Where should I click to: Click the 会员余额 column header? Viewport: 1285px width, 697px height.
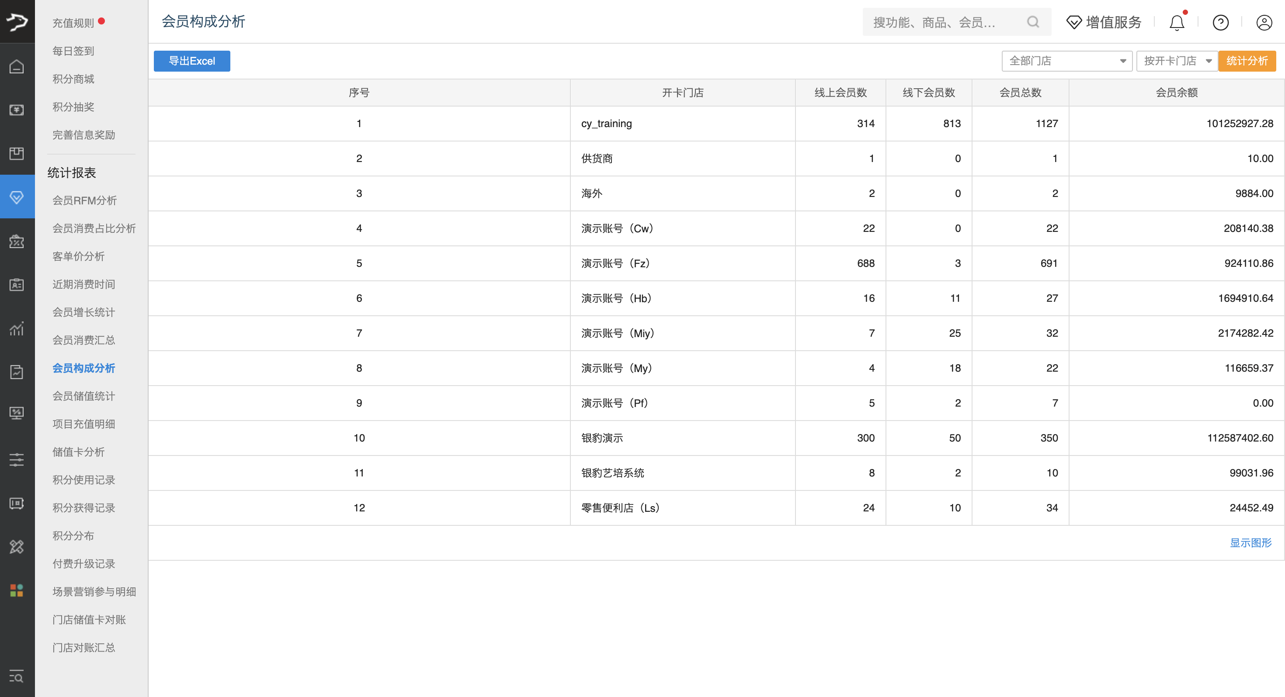(x=1176, y=93)
